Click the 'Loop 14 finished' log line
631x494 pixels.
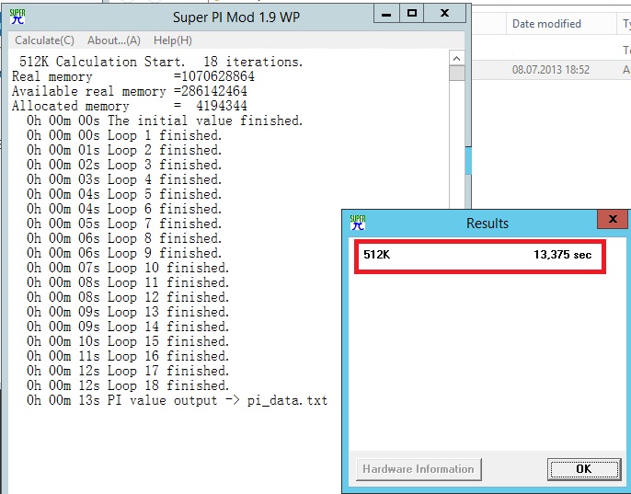tap(128, 327)
